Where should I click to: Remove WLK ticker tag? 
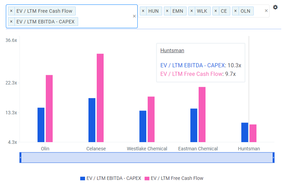192,11
